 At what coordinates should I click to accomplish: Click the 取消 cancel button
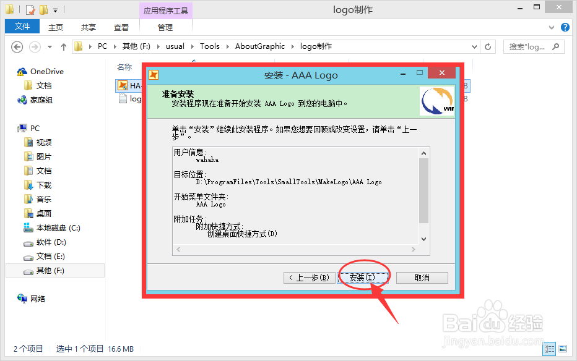coord(422,278)
